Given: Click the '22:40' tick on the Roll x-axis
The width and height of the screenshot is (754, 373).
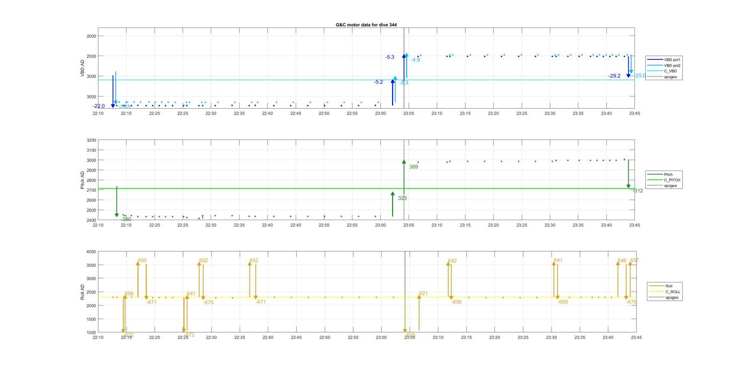Looking at the screenshot, I should click(268, 337).
